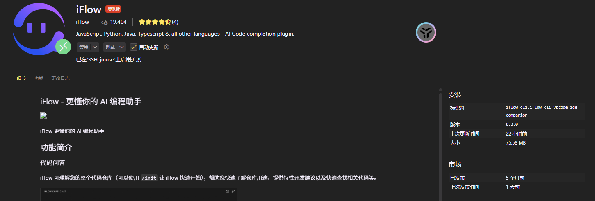This screenshot has width=595, height=201.
Task: Click the round gradient-ringed logo badge
Action: [426, 32]
